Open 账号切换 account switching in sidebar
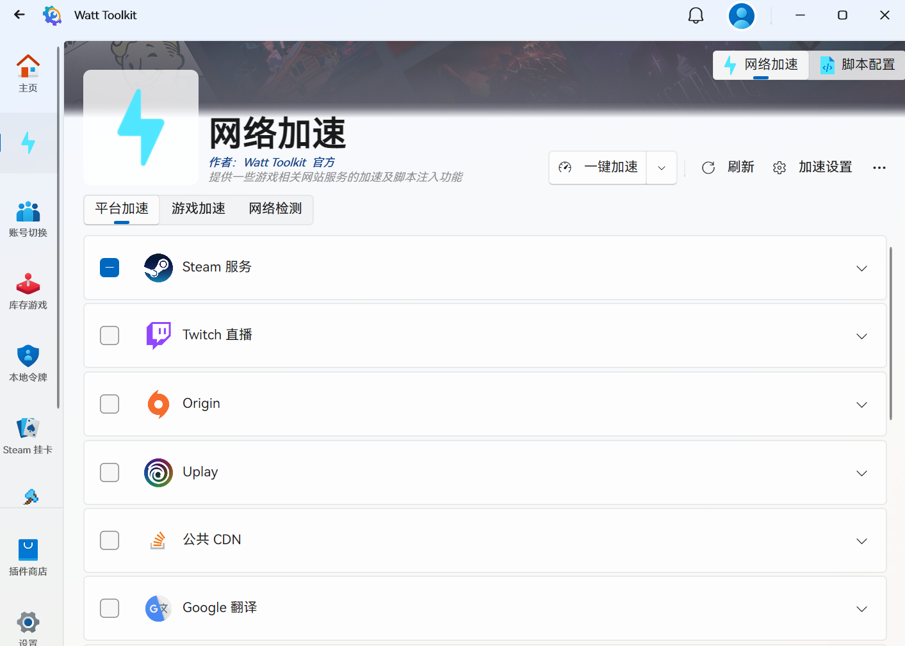The image size is (905, 646). (x=28, y=219)
